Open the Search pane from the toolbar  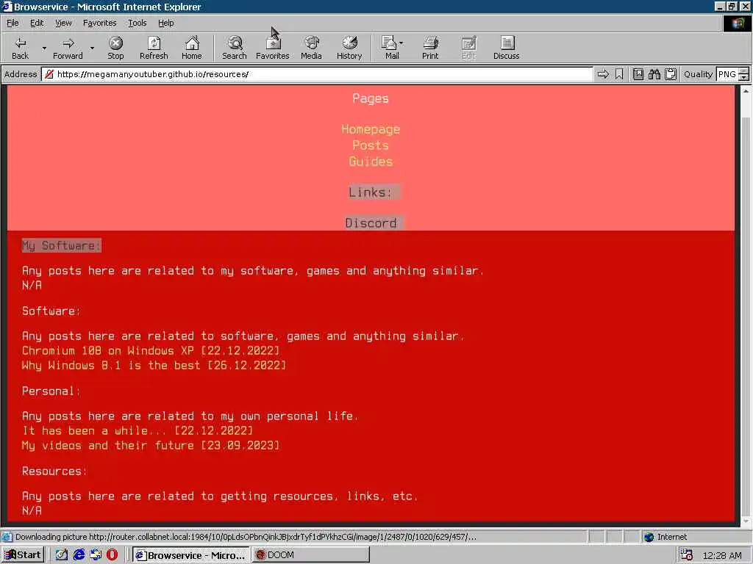coord(235,48)
